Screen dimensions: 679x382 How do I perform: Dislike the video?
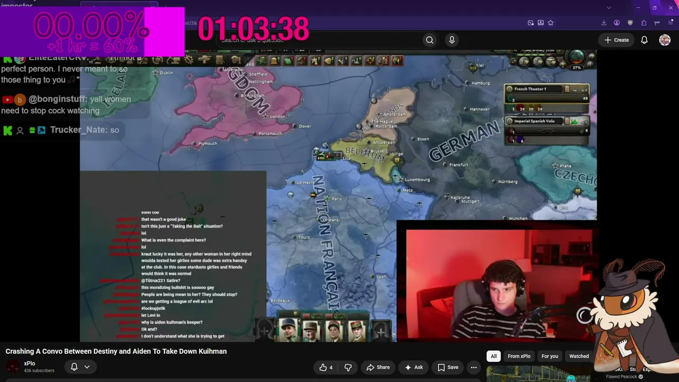click(348, 367)
